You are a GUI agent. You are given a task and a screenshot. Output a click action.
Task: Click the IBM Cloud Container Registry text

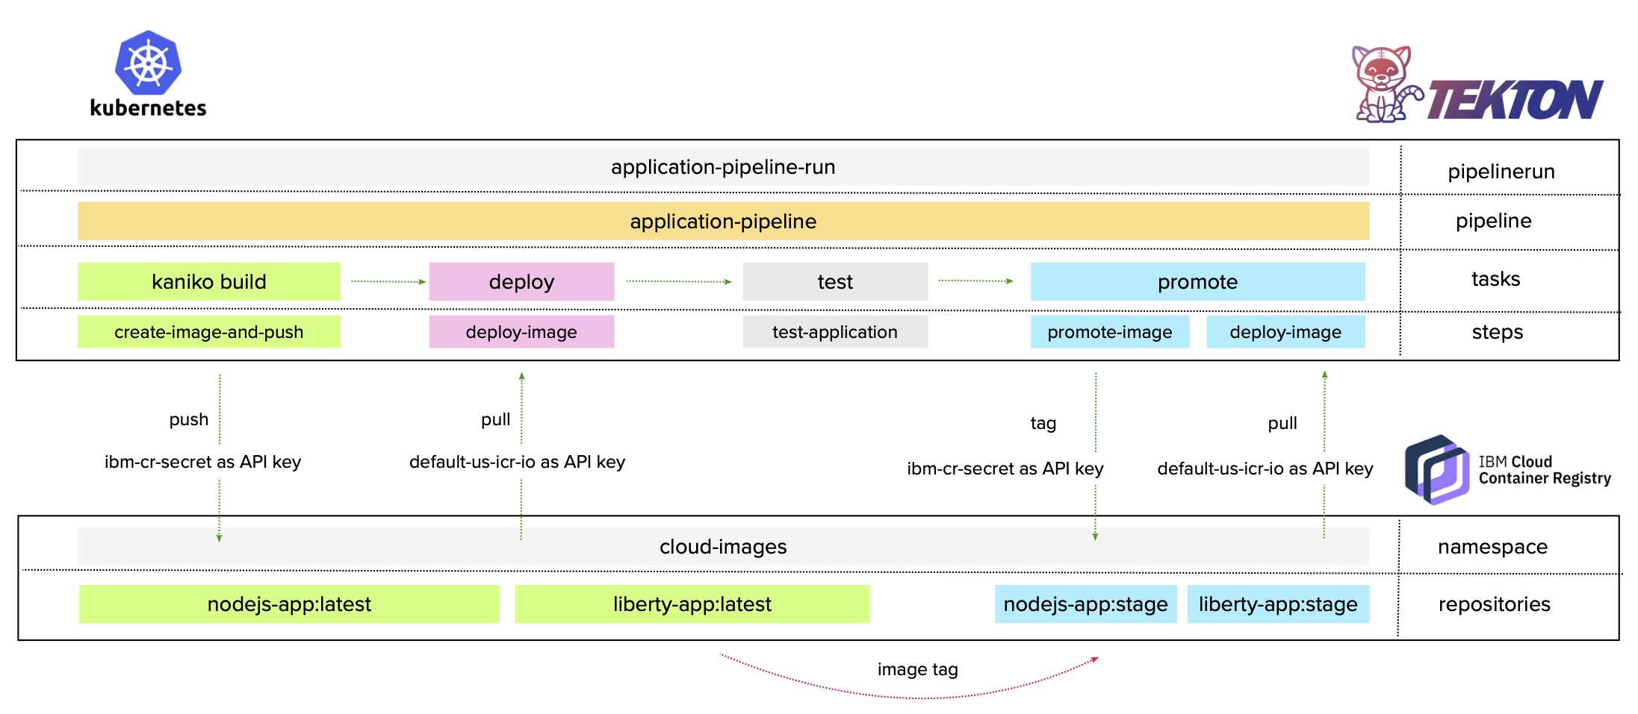pyautogui.click(x=1545, y=470)
